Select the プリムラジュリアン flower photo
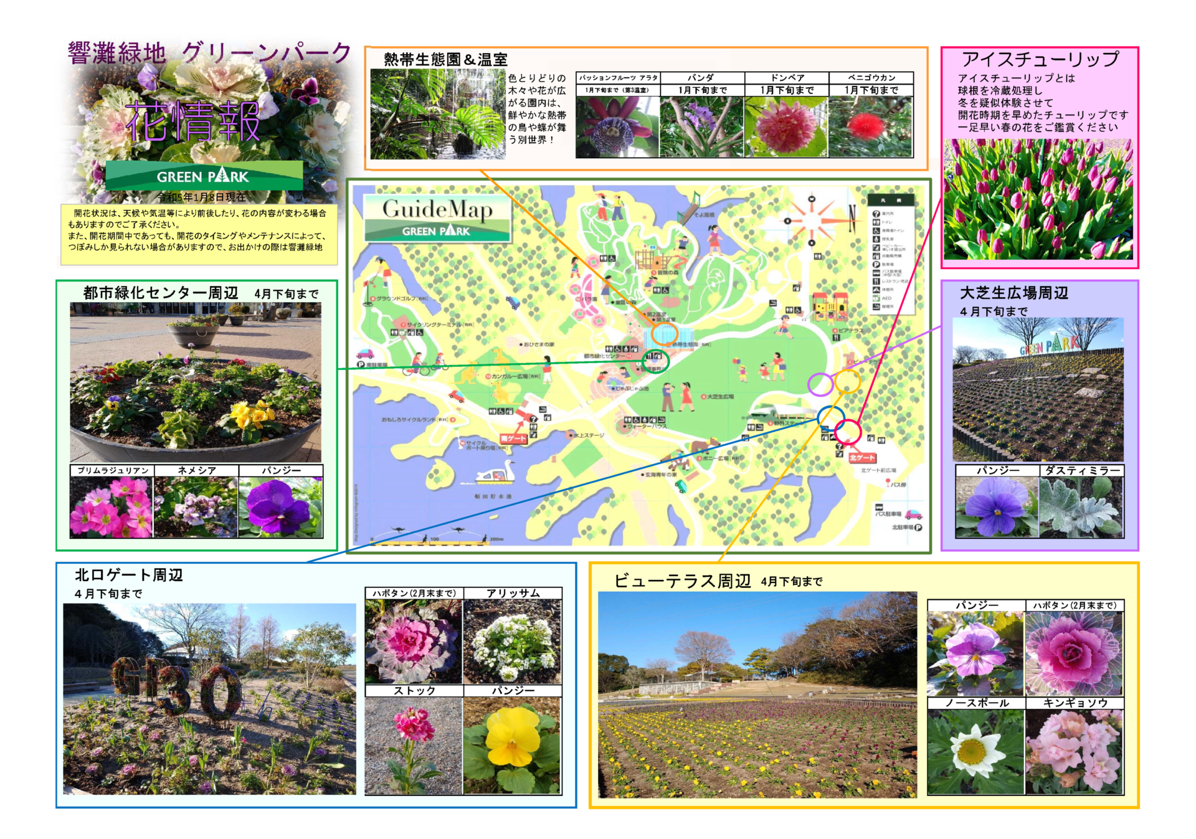The image size is (1196, 839). pos(111,506)
